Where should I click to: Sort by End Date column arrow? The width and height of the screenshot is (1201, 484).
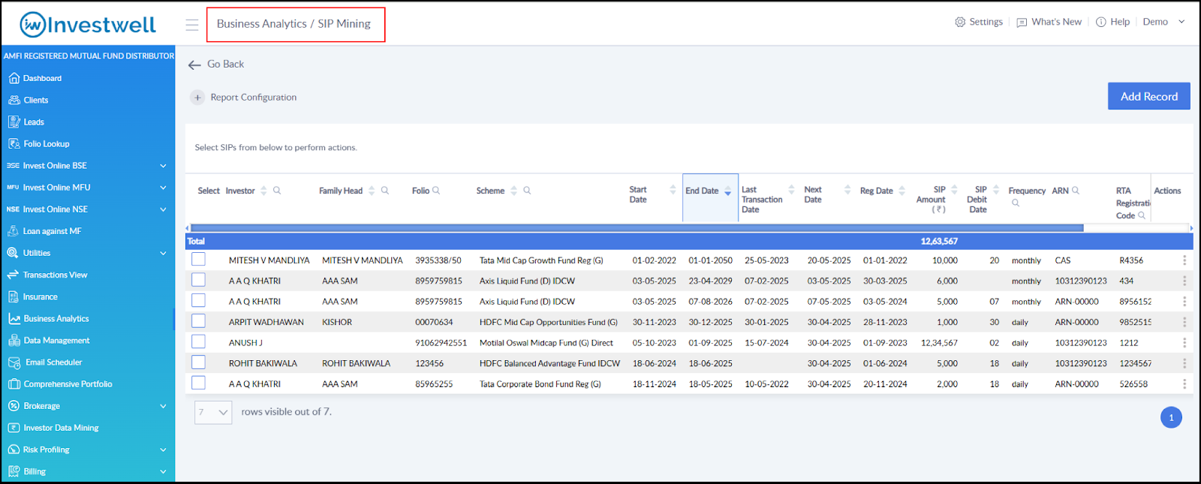click(727, 191)
